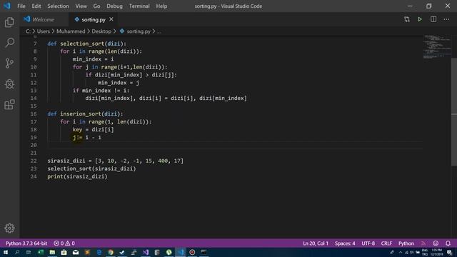Show hidden system tray icons
This screenshot has height=257, width=457.
click(400, 252)
